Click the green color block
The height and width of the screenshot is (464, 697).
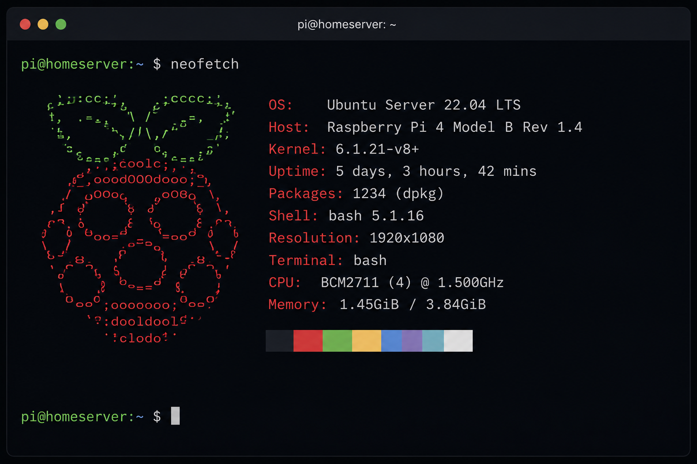point(337,341)
